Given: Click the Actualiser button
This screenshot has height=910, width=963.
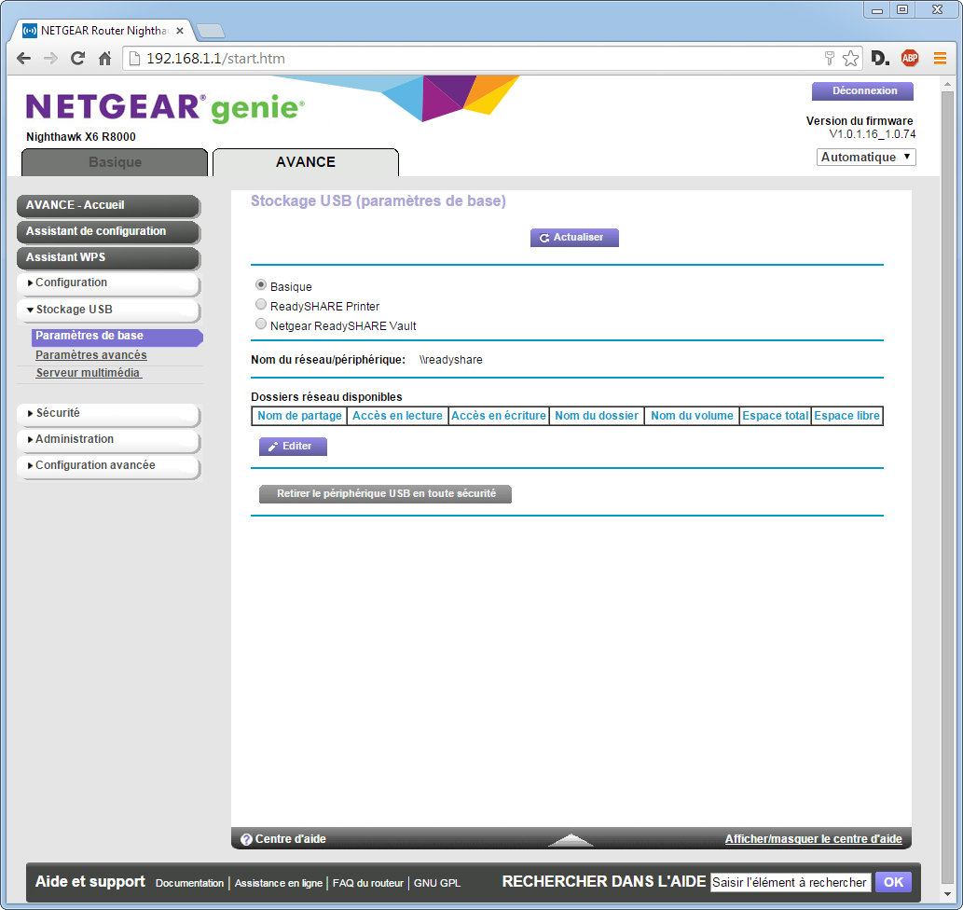Looking at the screenshot, I should (x=574, y=238).
